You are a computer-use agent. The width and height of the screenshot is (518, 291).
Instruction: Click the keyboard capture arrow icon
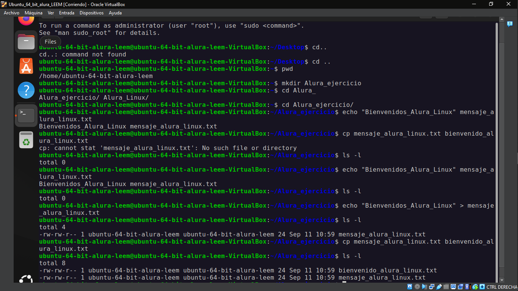click(482, 287)
